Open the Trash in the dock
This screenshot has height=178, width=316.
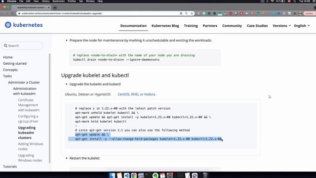(205, 175)
